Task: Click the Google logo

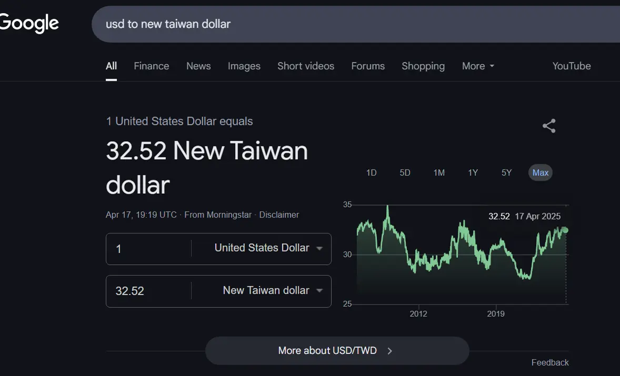Action: (x=29, y=24)
